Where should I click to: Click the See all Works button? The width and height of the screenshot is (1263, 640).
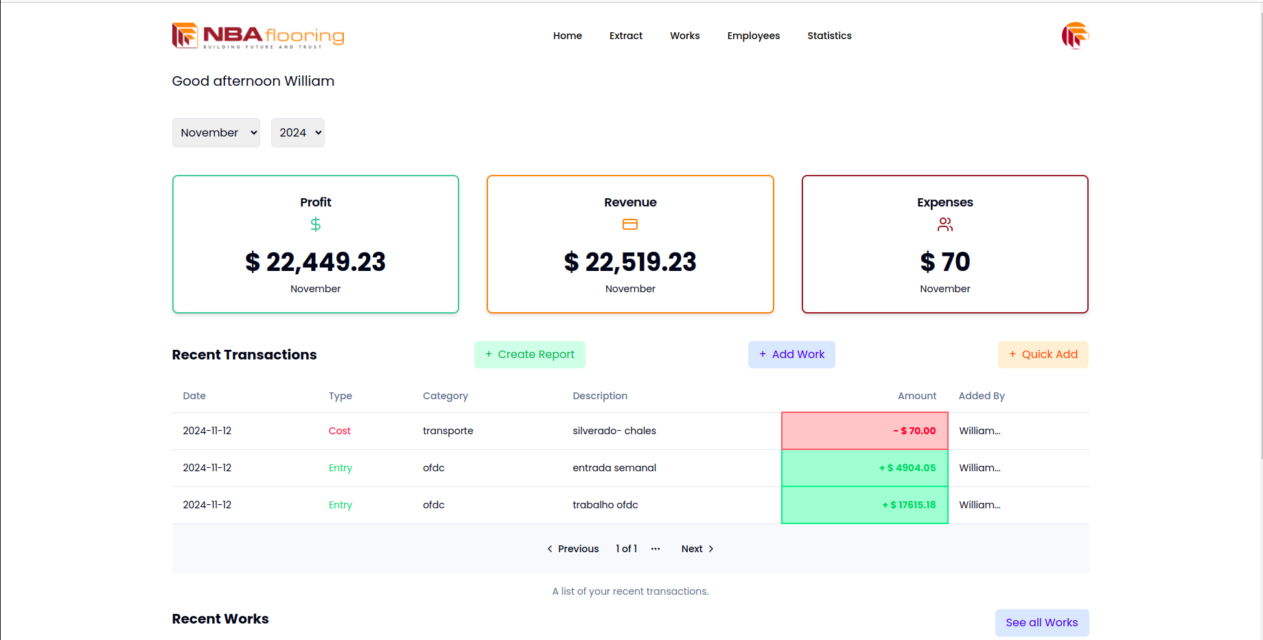1041,622
